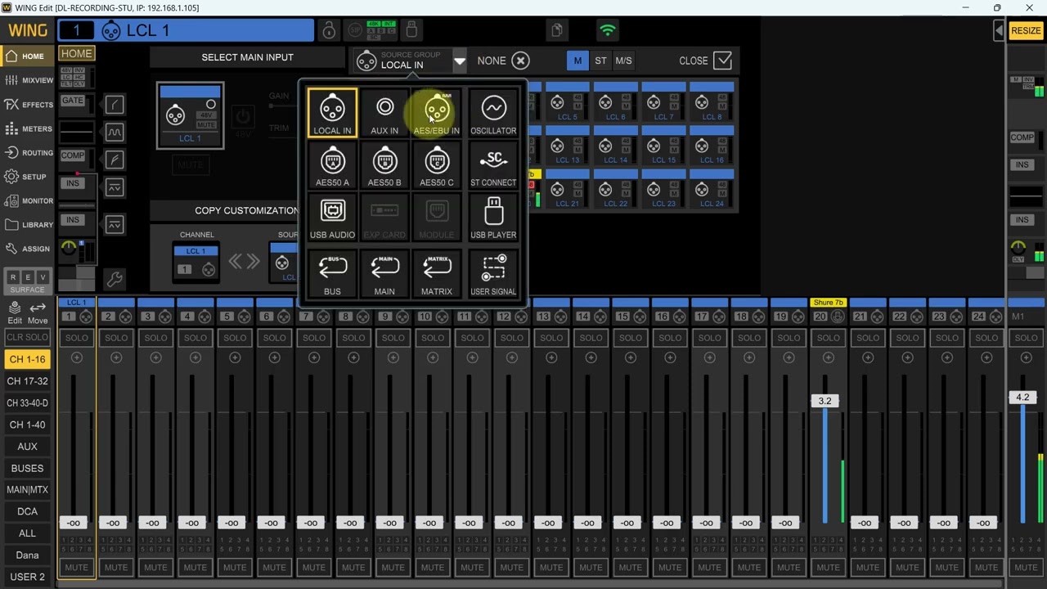Viewport: 1047px width, 589px height.
Task: Choose the USB PLAYER source
Action: (x=493, y=218)
